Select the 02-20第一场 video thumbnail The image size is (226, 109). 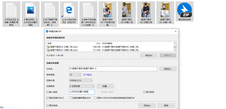(165, 10)
